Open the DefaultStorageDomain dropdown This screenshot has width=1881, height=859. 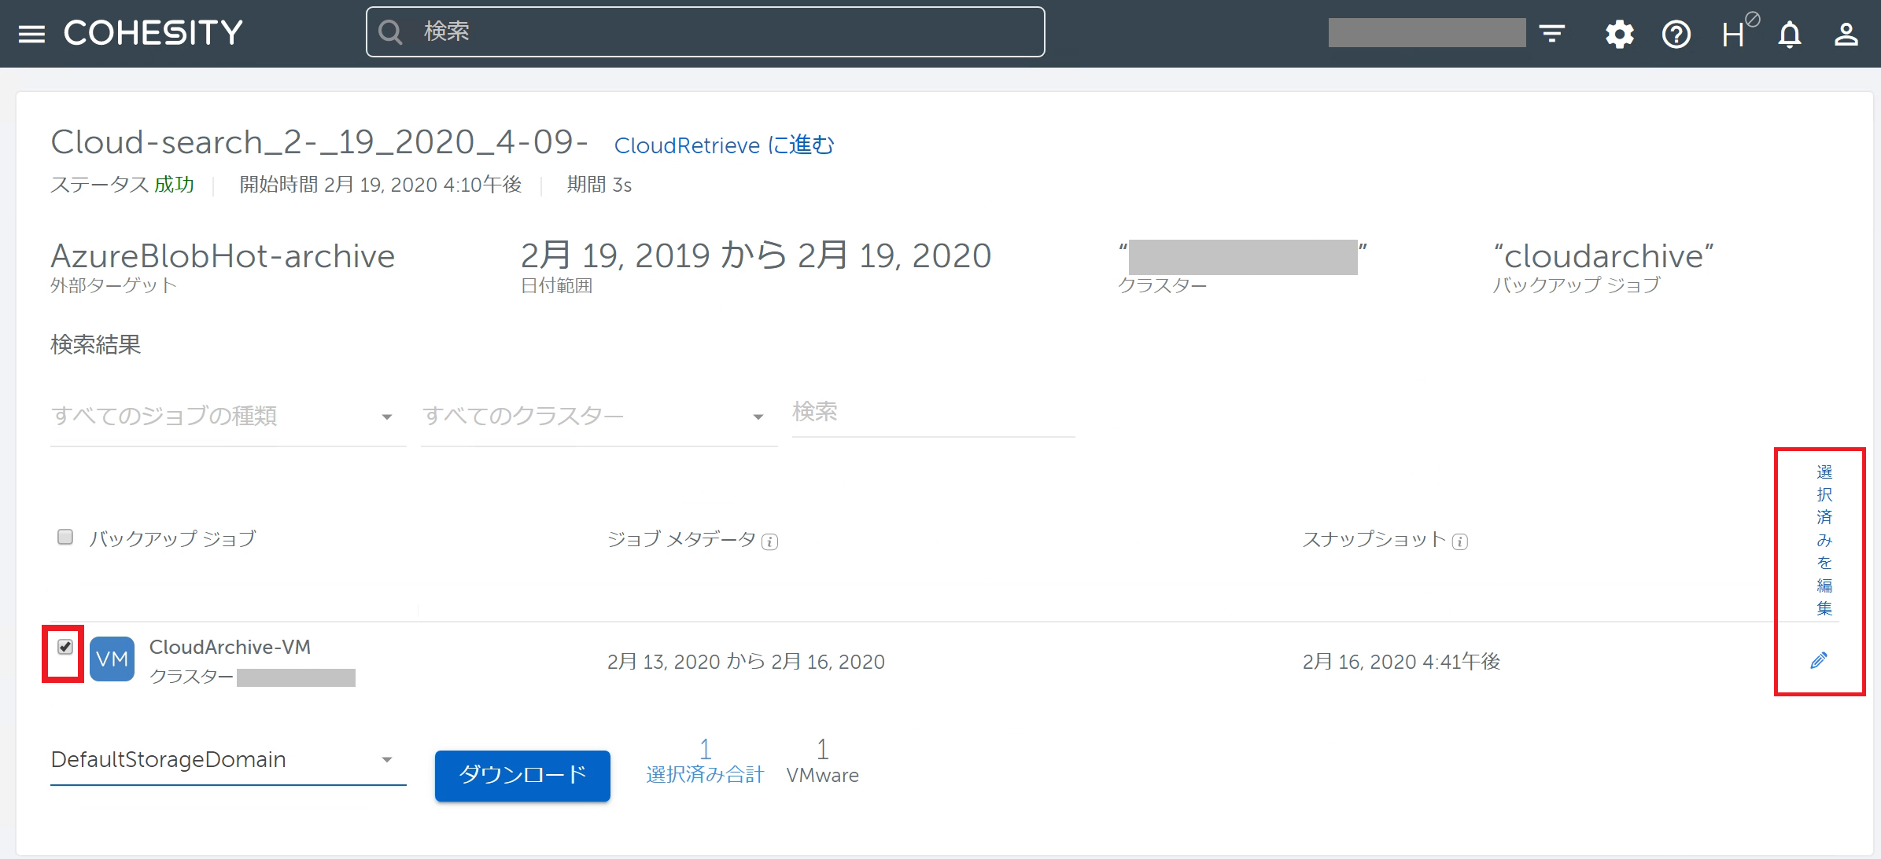[x=228, y=760]
